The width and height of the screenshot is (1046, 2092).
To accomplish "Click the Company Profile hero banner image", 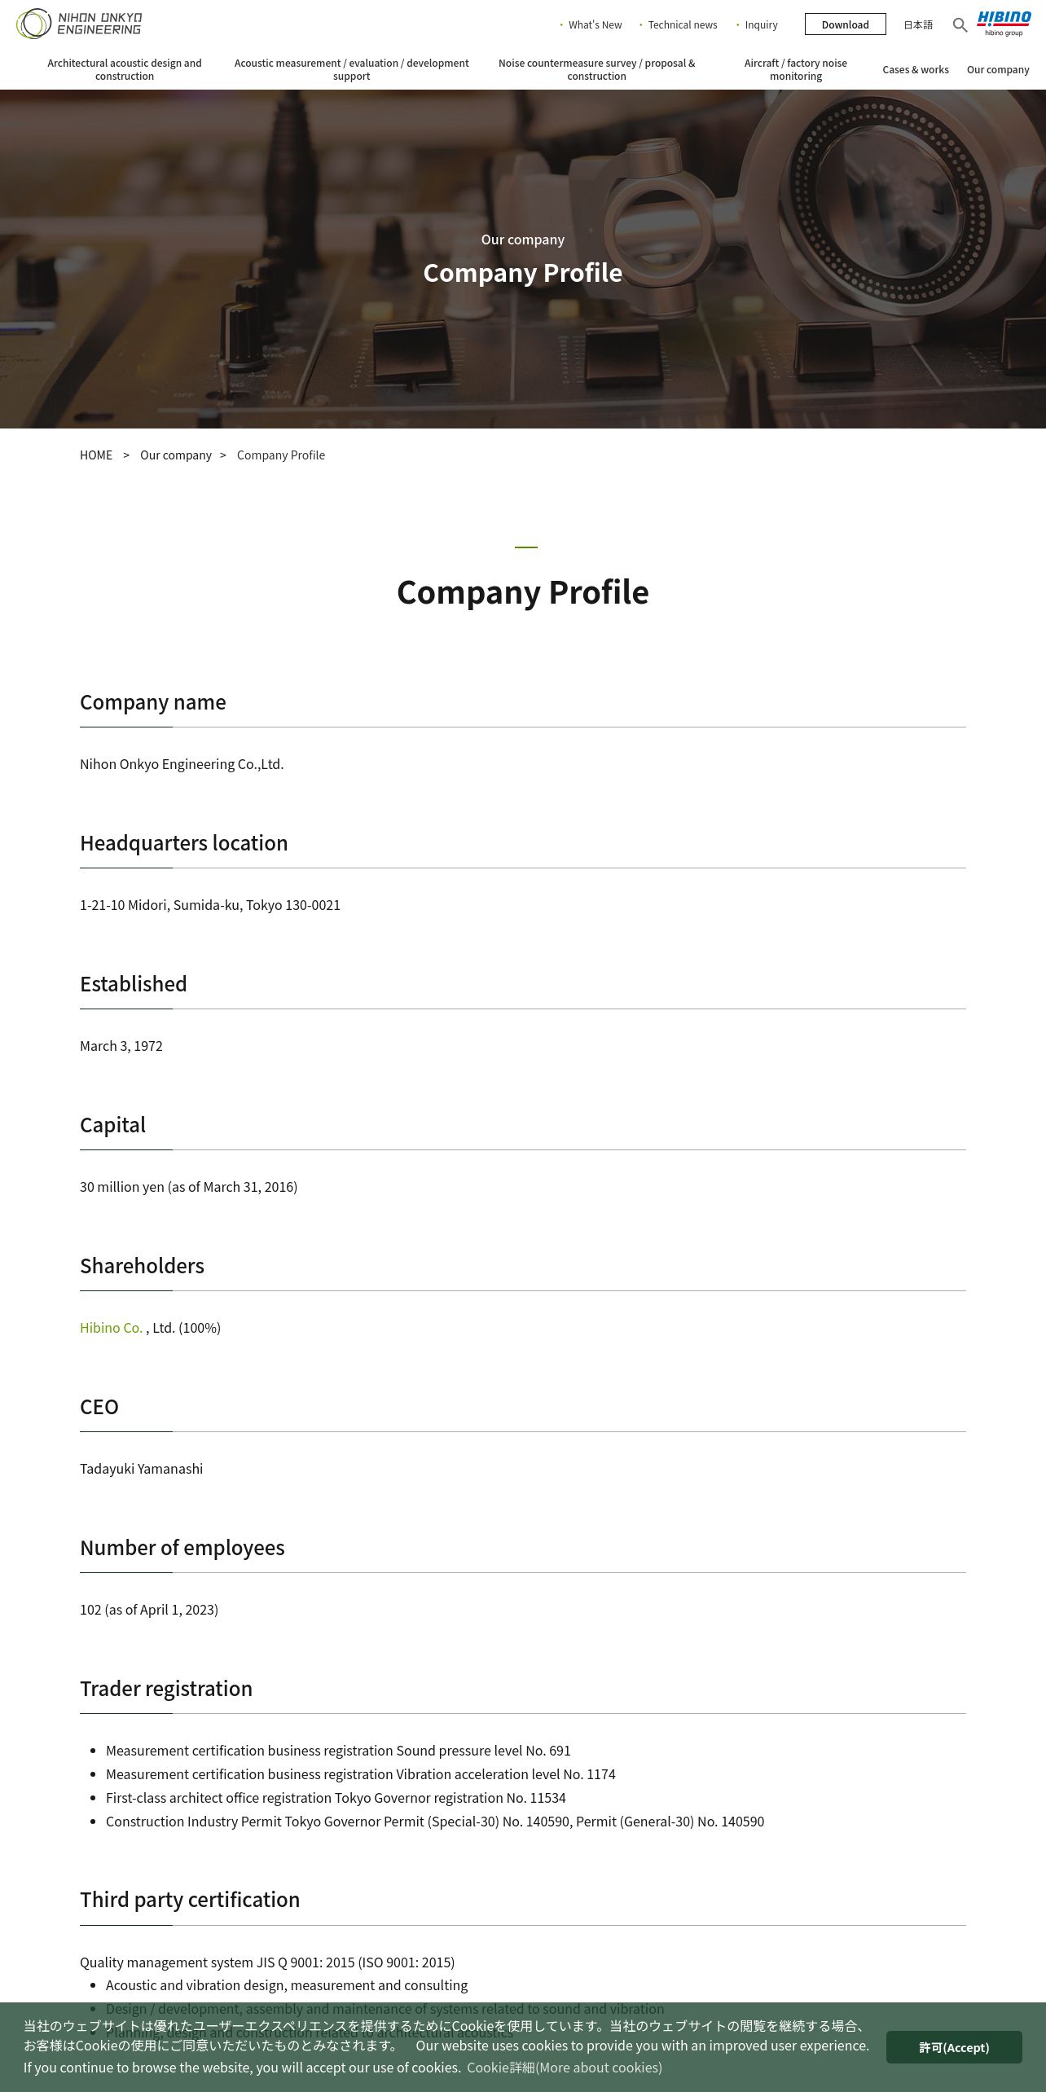I will pos(523,259).
